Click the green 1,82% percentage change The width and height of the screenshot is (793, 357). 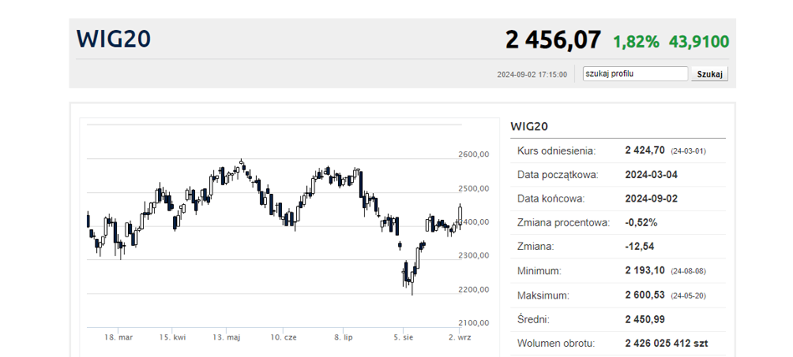[x=636, y=42]
